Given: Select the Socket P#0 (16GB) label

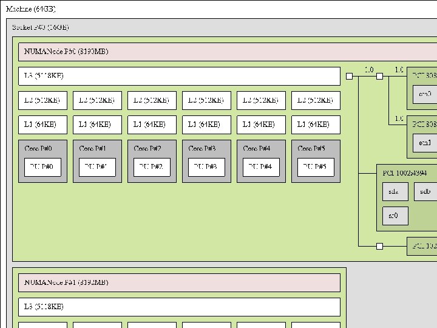Looking at the screenshot, I should (41, 27).
